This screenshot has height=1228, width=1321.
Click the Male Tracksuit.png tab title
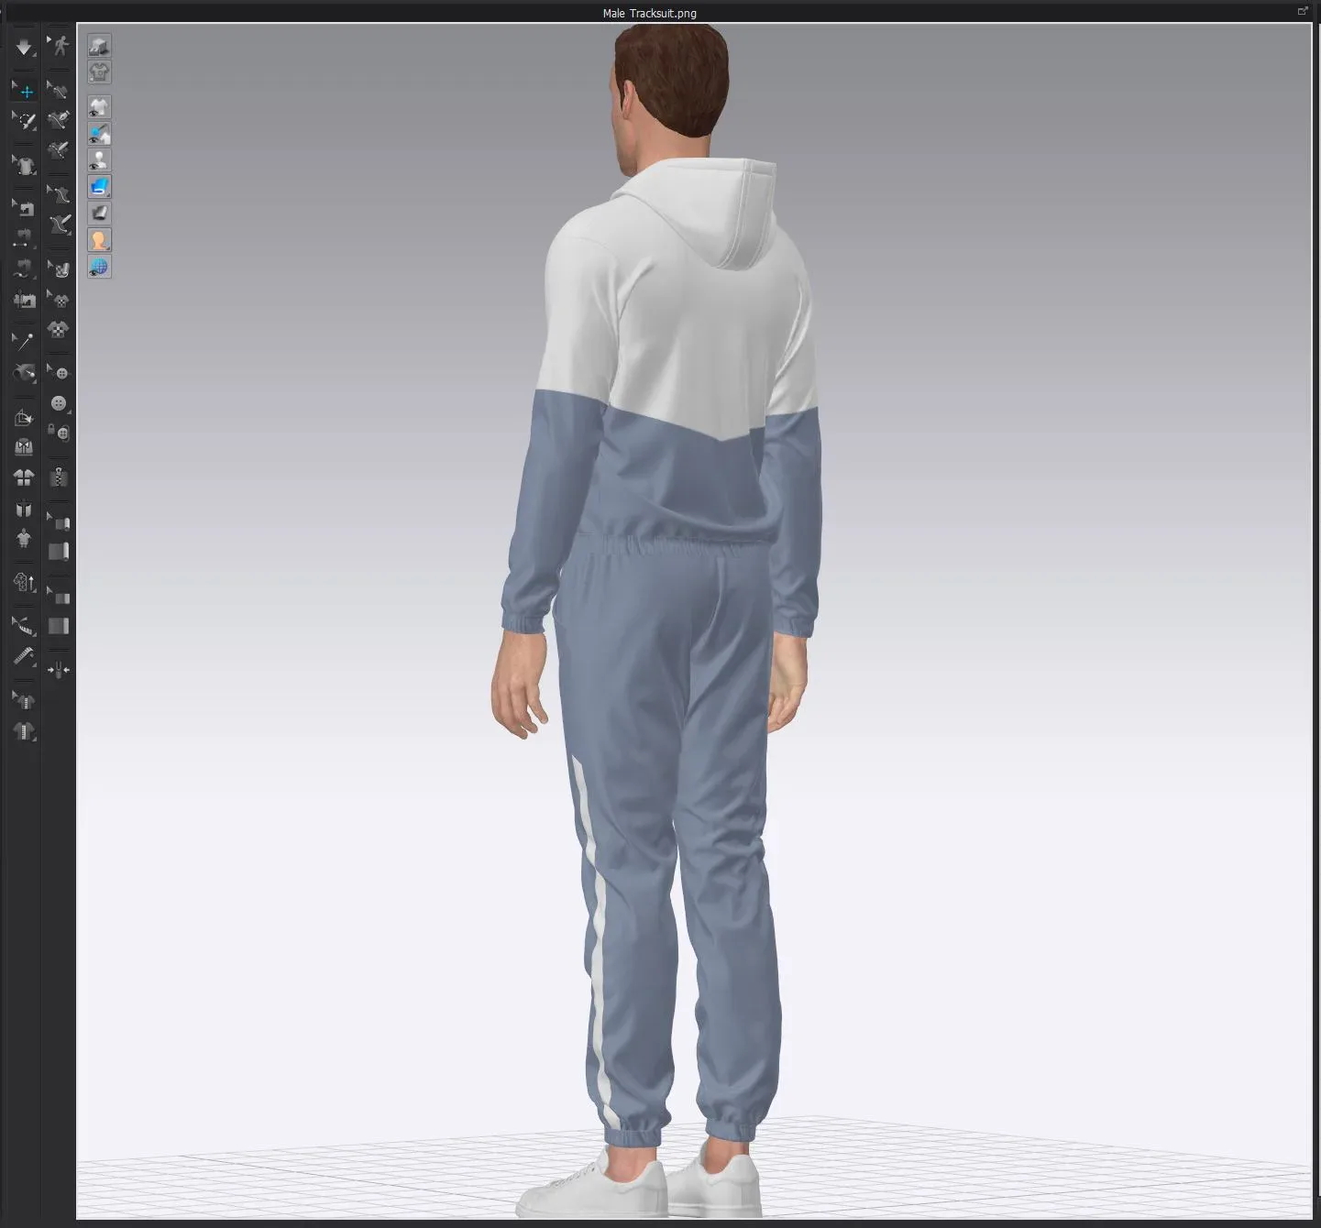648,13
